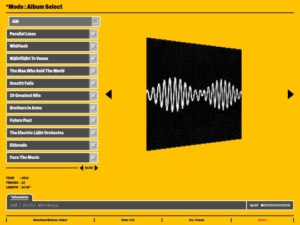300x225 pixels.
Task: Go to next list page arrow
Action: pos(96,168)
